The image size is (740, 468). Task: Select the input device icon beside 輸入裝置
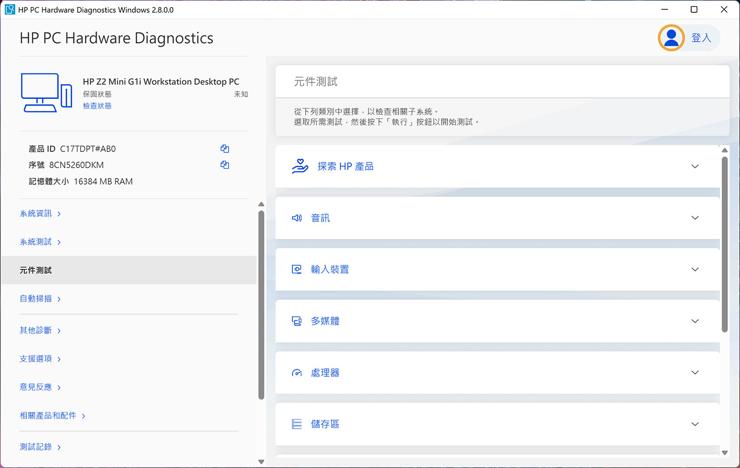coord(297,269)
